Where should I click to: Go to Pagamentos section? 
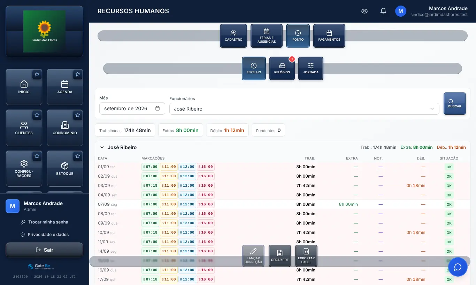coord(329,36)
